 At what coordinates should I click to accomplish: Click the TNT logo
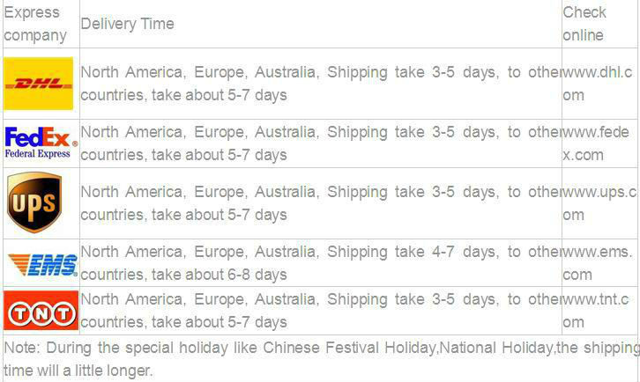click(41, 310)
